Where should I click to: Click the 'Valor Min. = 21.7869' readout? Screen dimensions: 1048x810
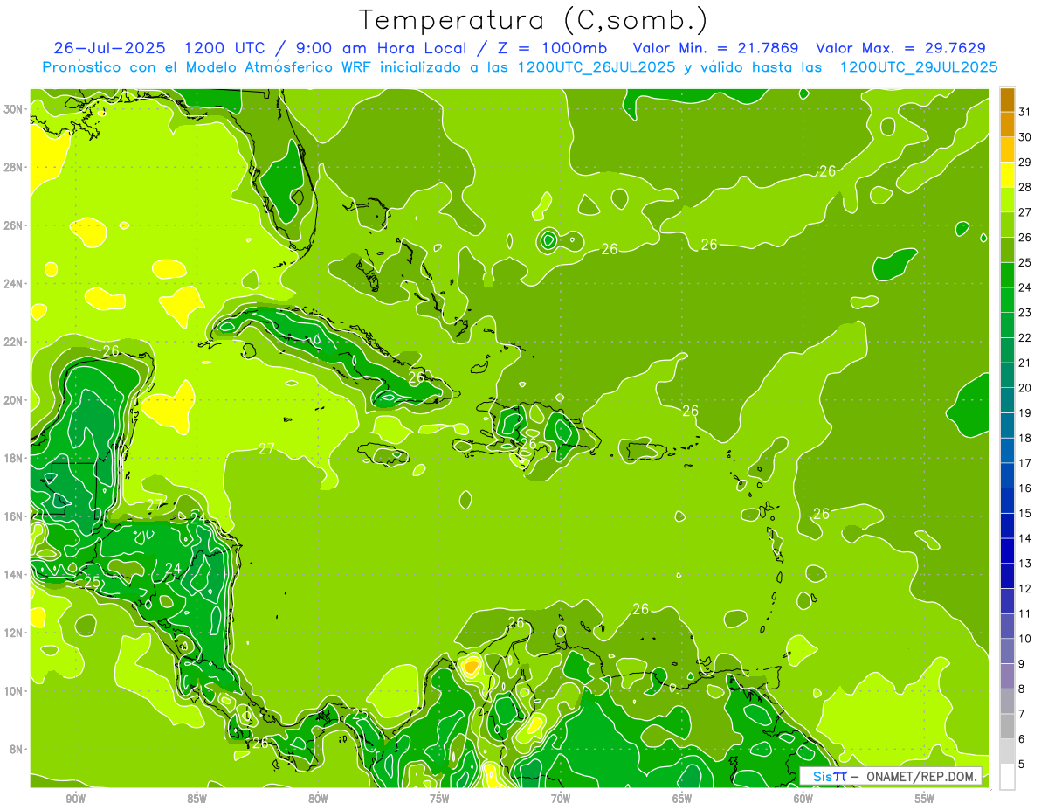(716, 48)
